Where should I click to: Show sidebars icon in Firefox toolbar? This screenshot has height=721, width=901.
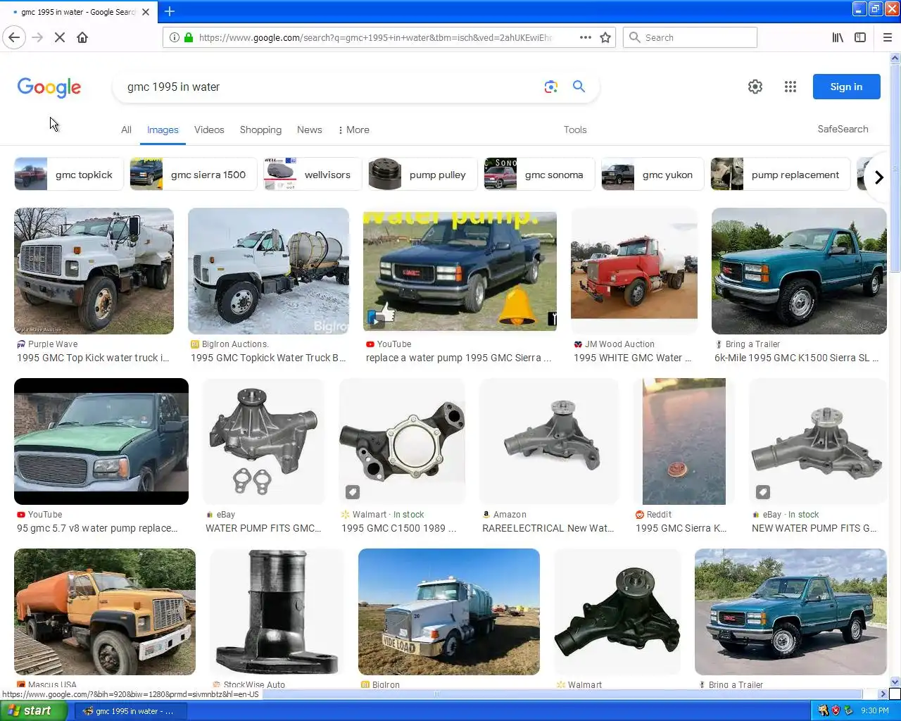860,37
